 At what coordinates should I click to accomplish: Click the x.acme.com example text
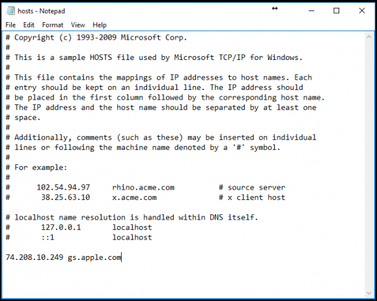[x=134, y=197]
